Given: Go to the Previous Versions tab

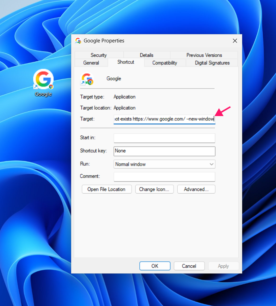Looking at the screenshot, I should tap(204, 55).
